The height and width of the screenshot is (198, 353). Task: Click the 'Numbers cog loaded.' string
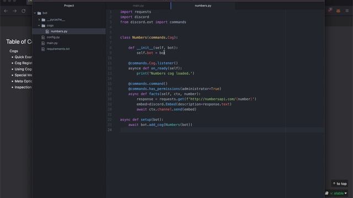coord(171,73)
